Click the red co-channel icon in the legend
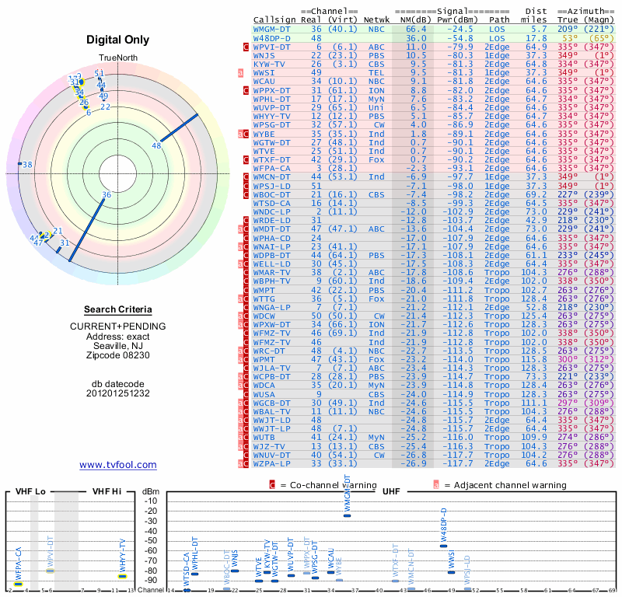The height and width of the screenshot is (597, 622). [x=272, y=484]
